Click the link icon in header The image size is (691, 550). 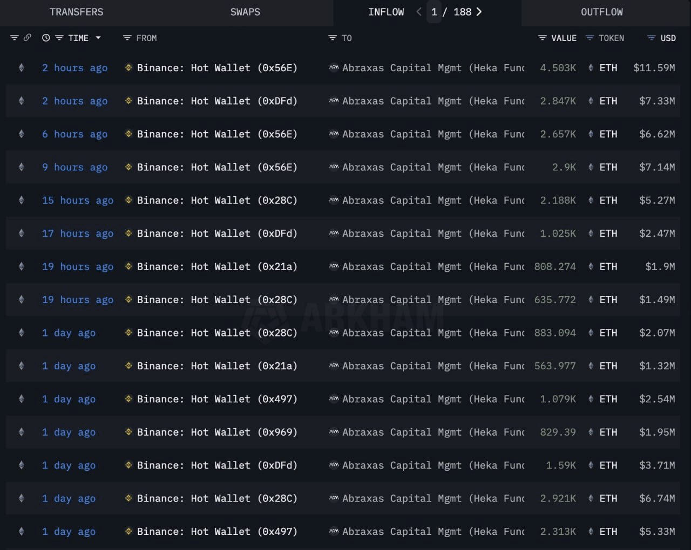[x=28, y=38]
